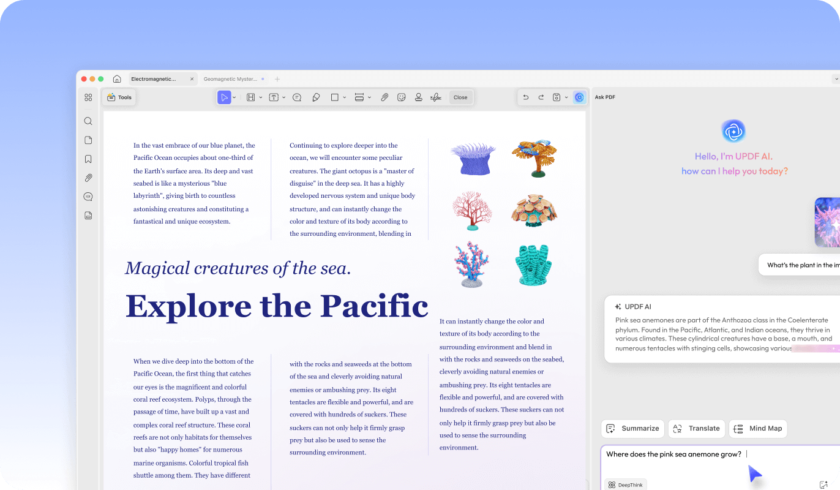Expand the text box tool dropdown
The width and height of the screenshot is (840, 490).
pos(283,97)
